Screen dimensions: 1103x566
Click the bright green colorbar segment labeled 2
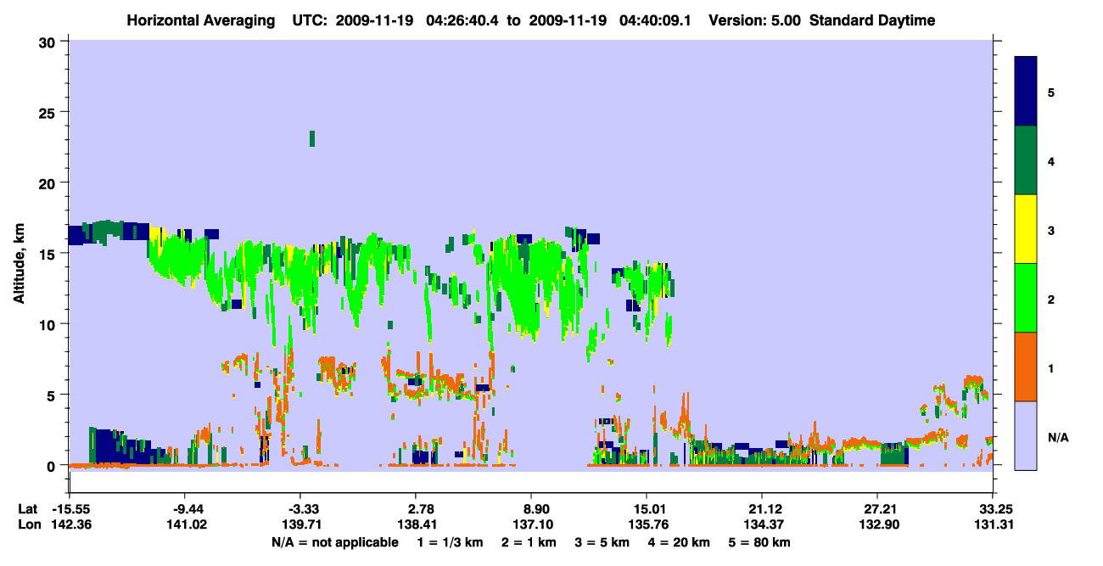pyautogui.click(x=1026, y=298)
